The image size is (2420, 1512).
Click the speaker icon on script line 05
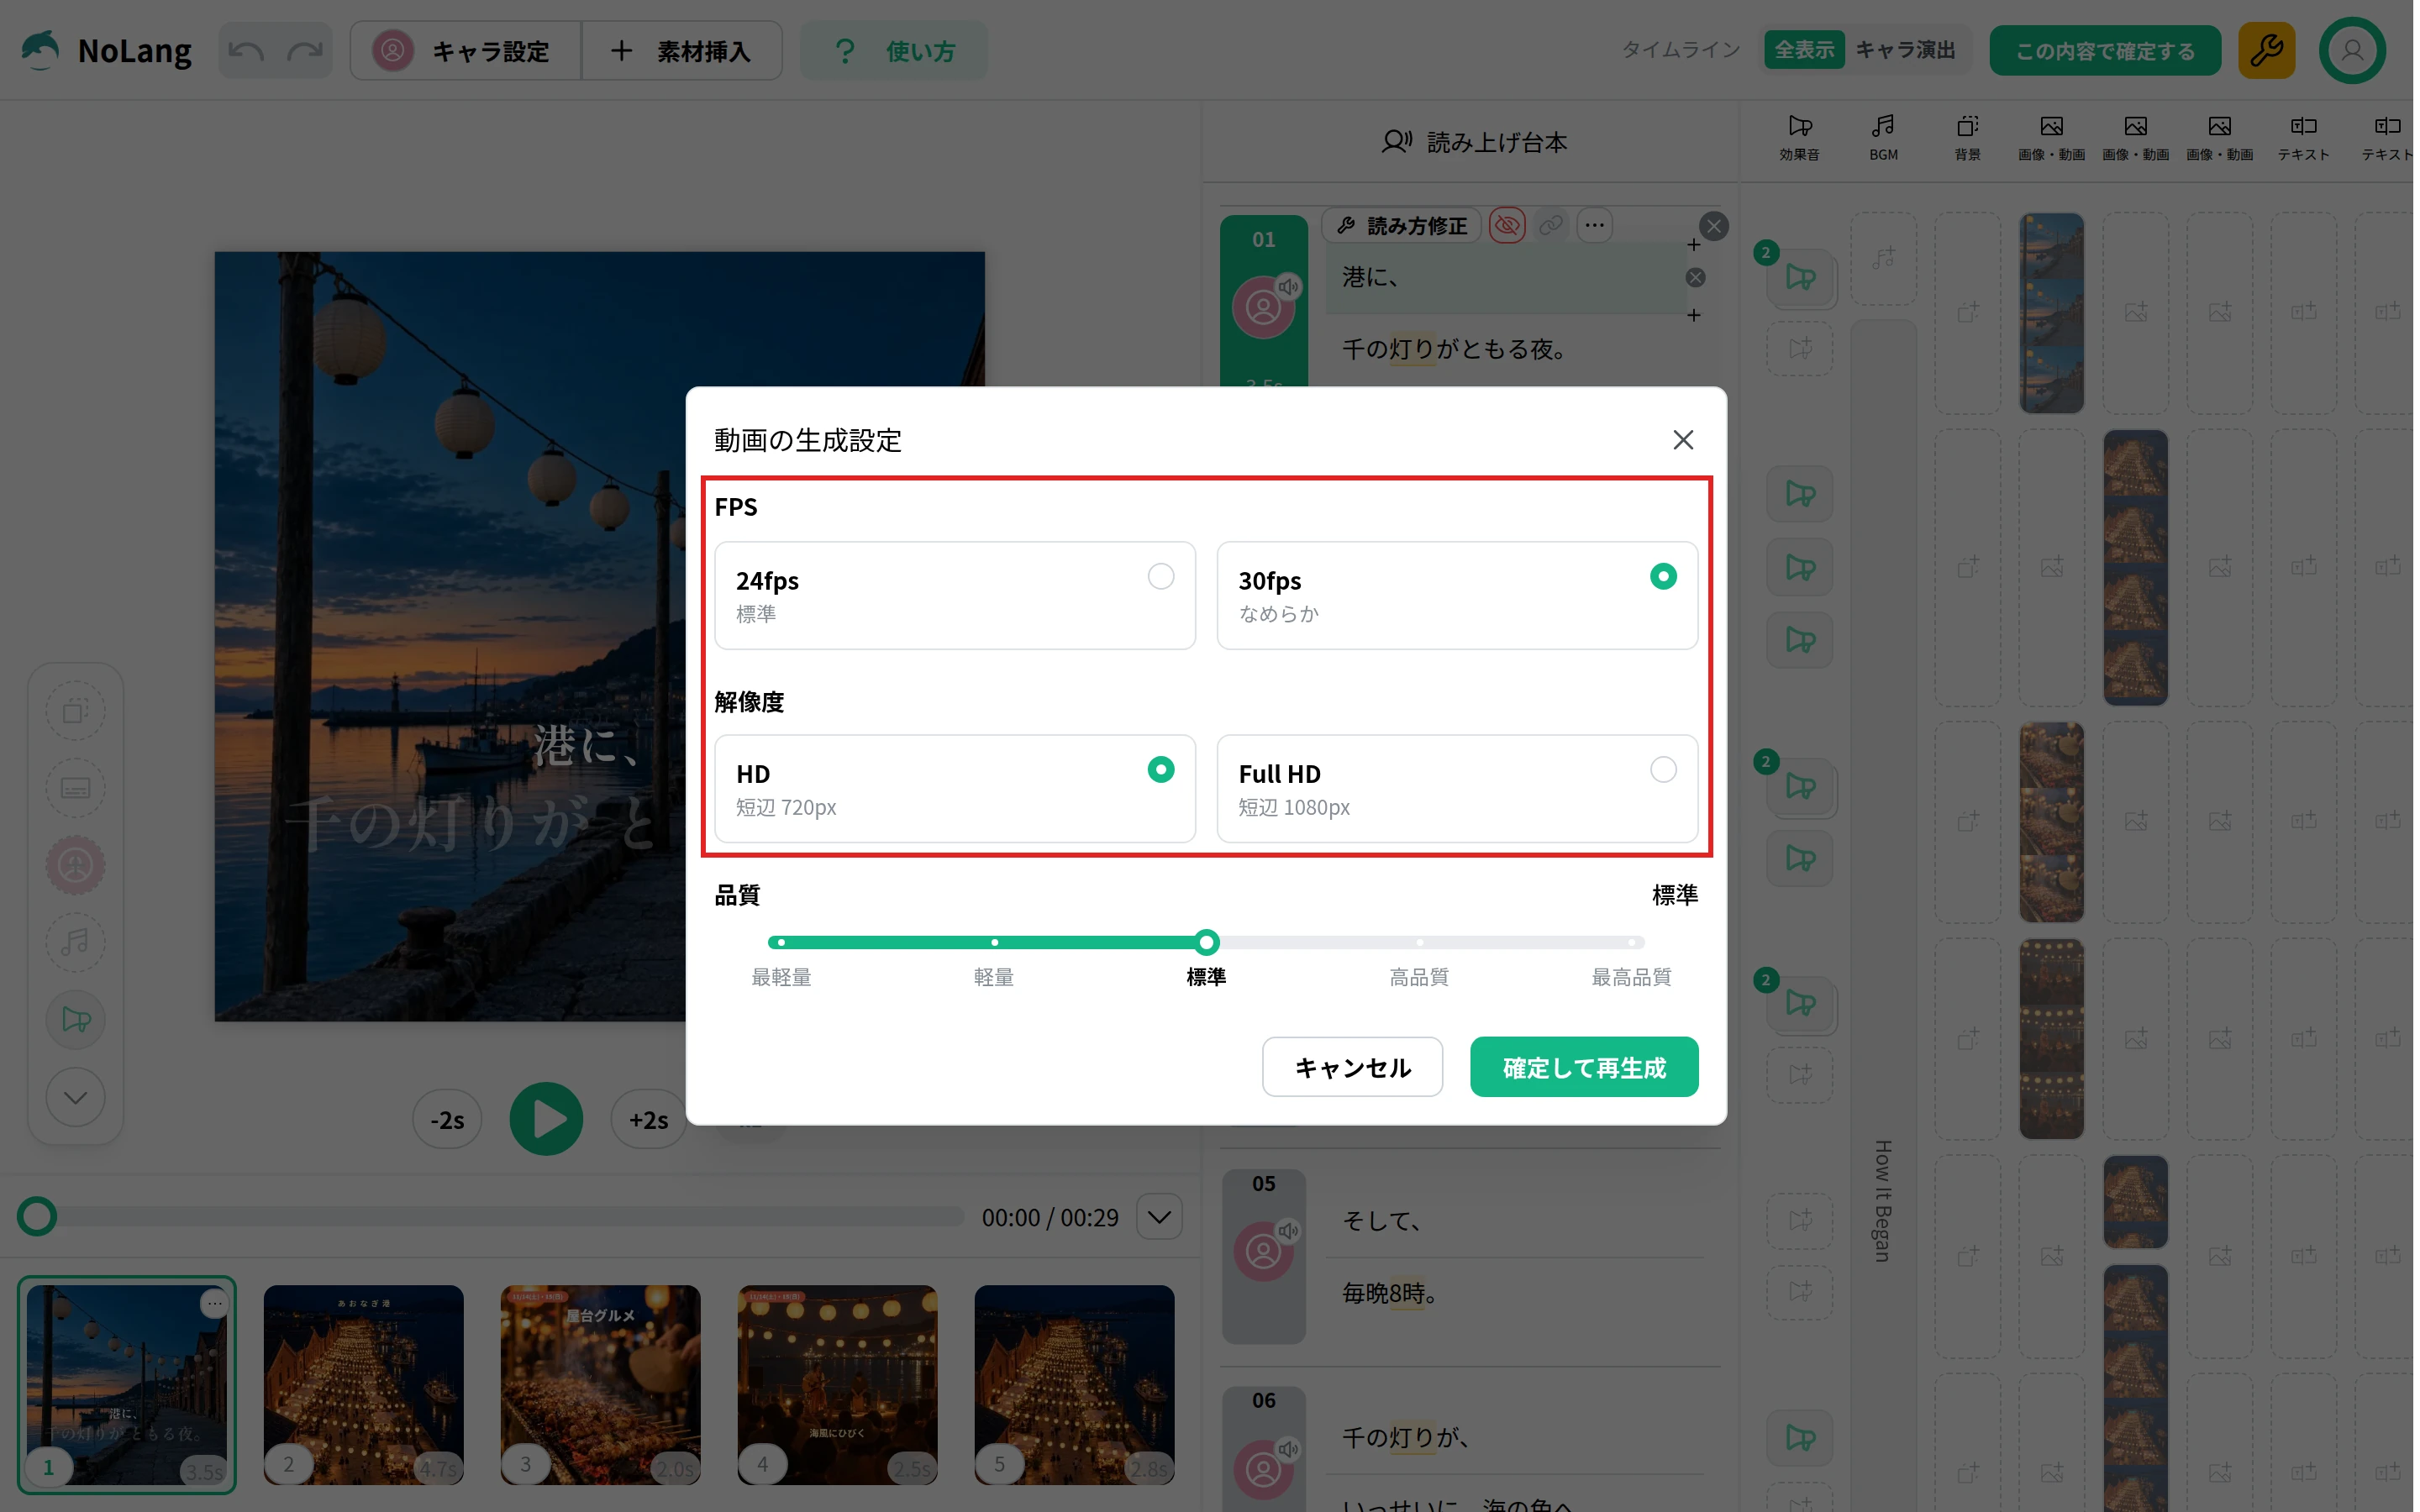coord(1288,1231)
